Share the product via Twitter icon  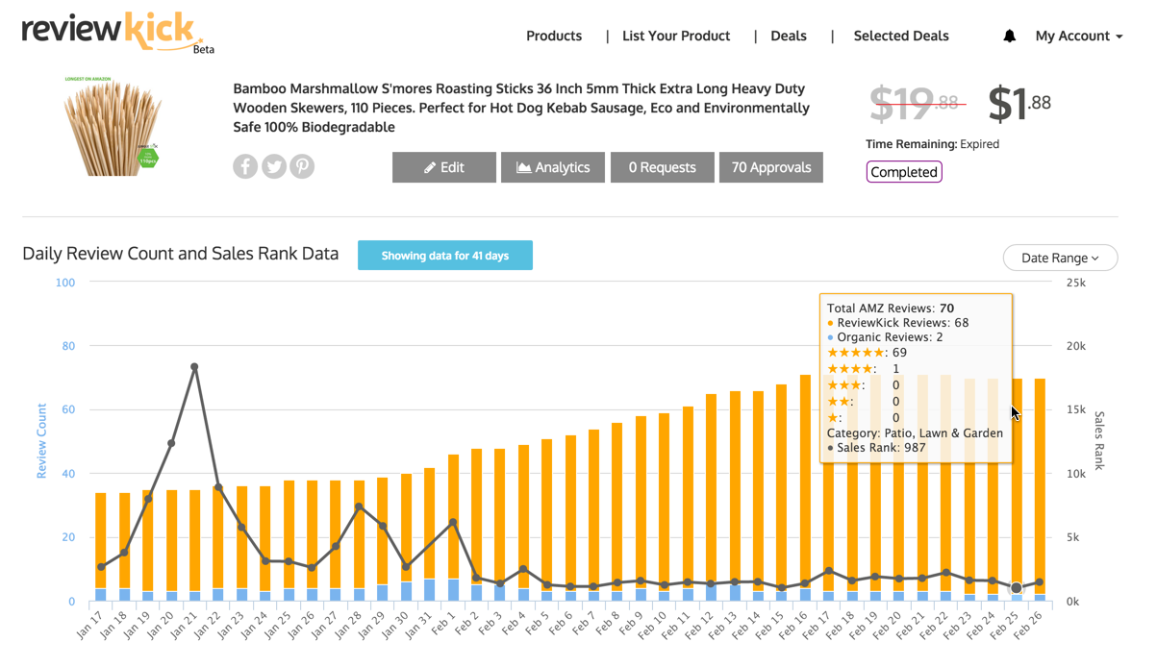click(x=274, y=166)
